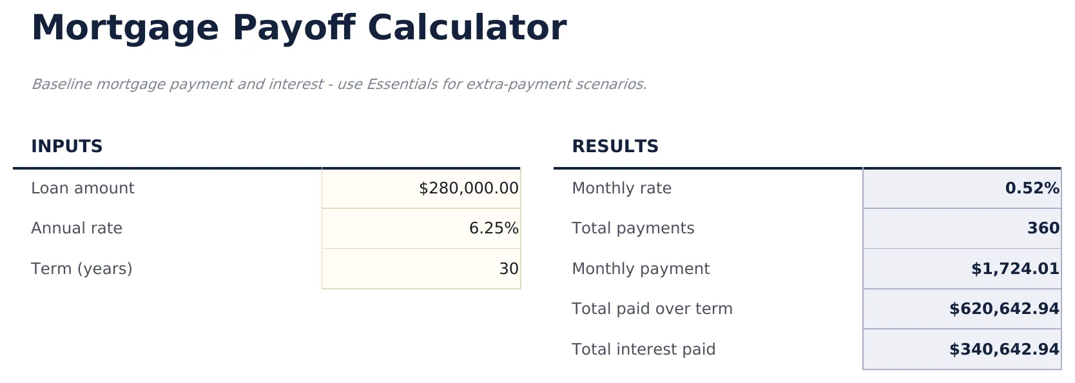Image resolution: width=1075 pixels, height=383 pixels.
Task: Click the Loan amount input field
Action: point(421,188)
